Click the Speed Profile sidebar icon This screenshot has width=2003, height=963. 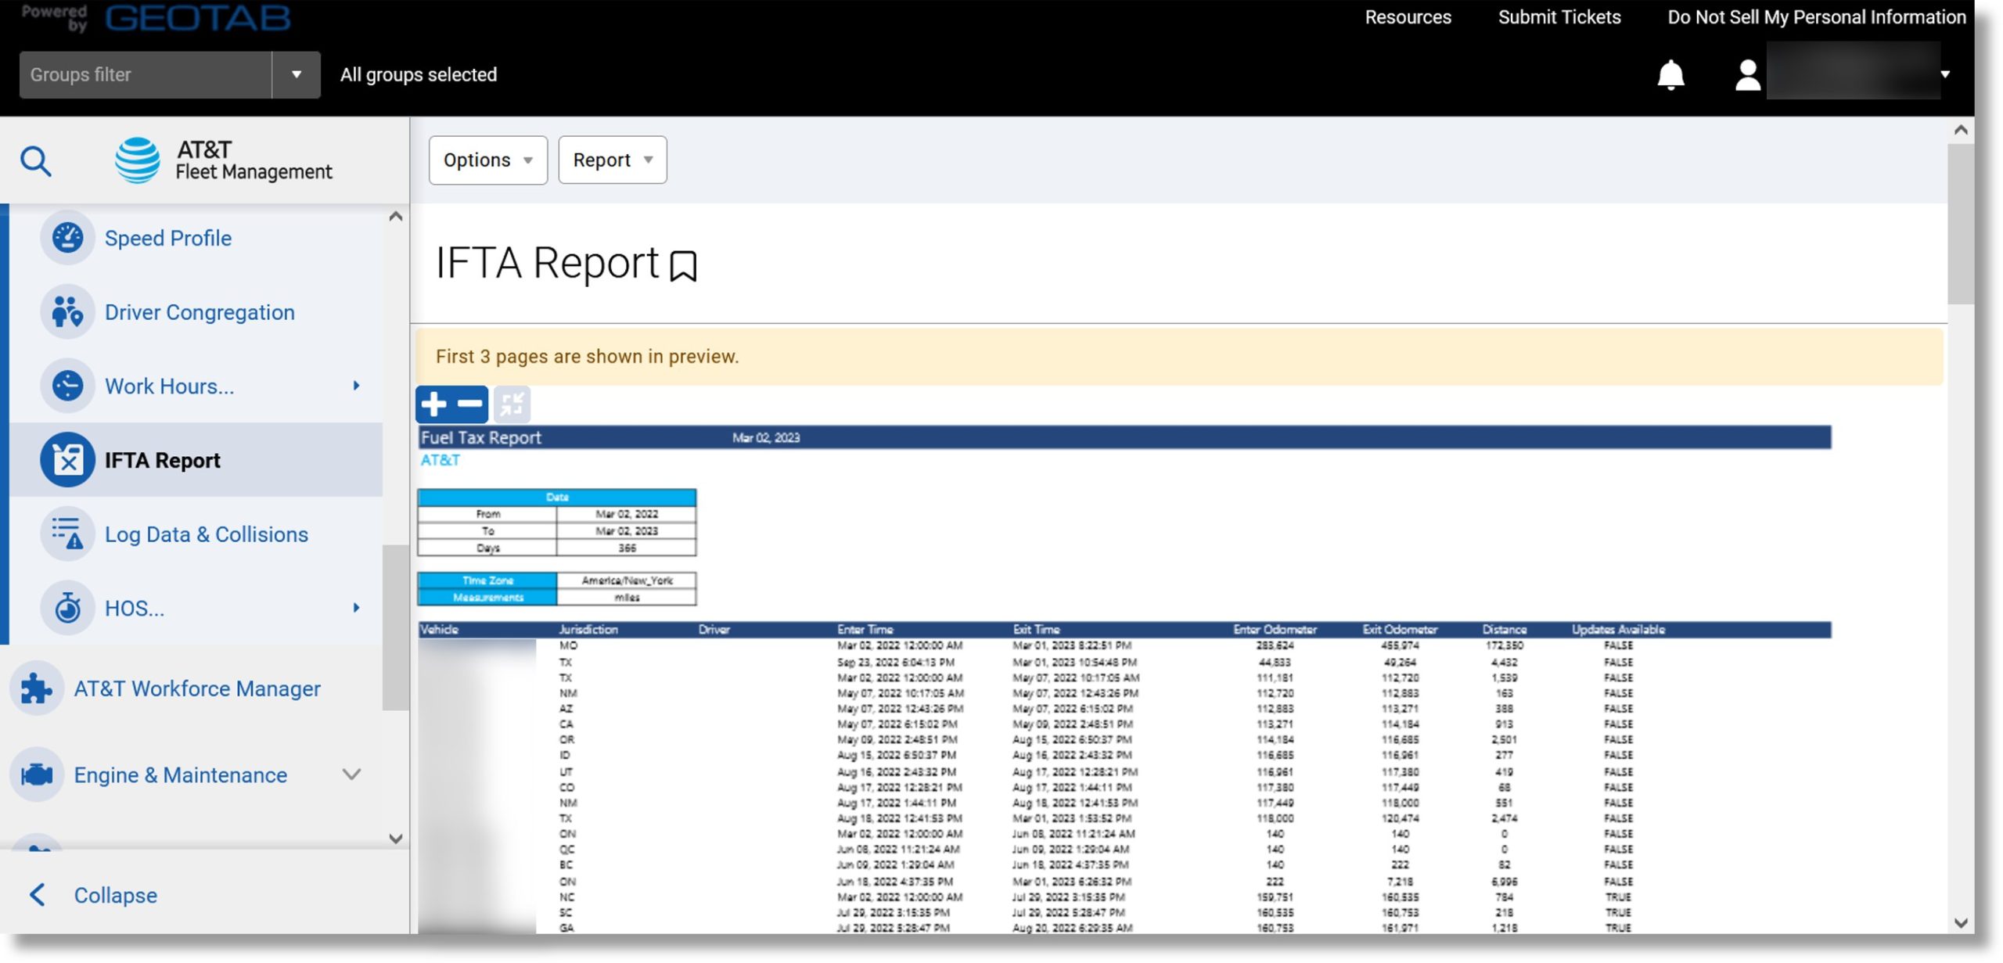point(67,239)
